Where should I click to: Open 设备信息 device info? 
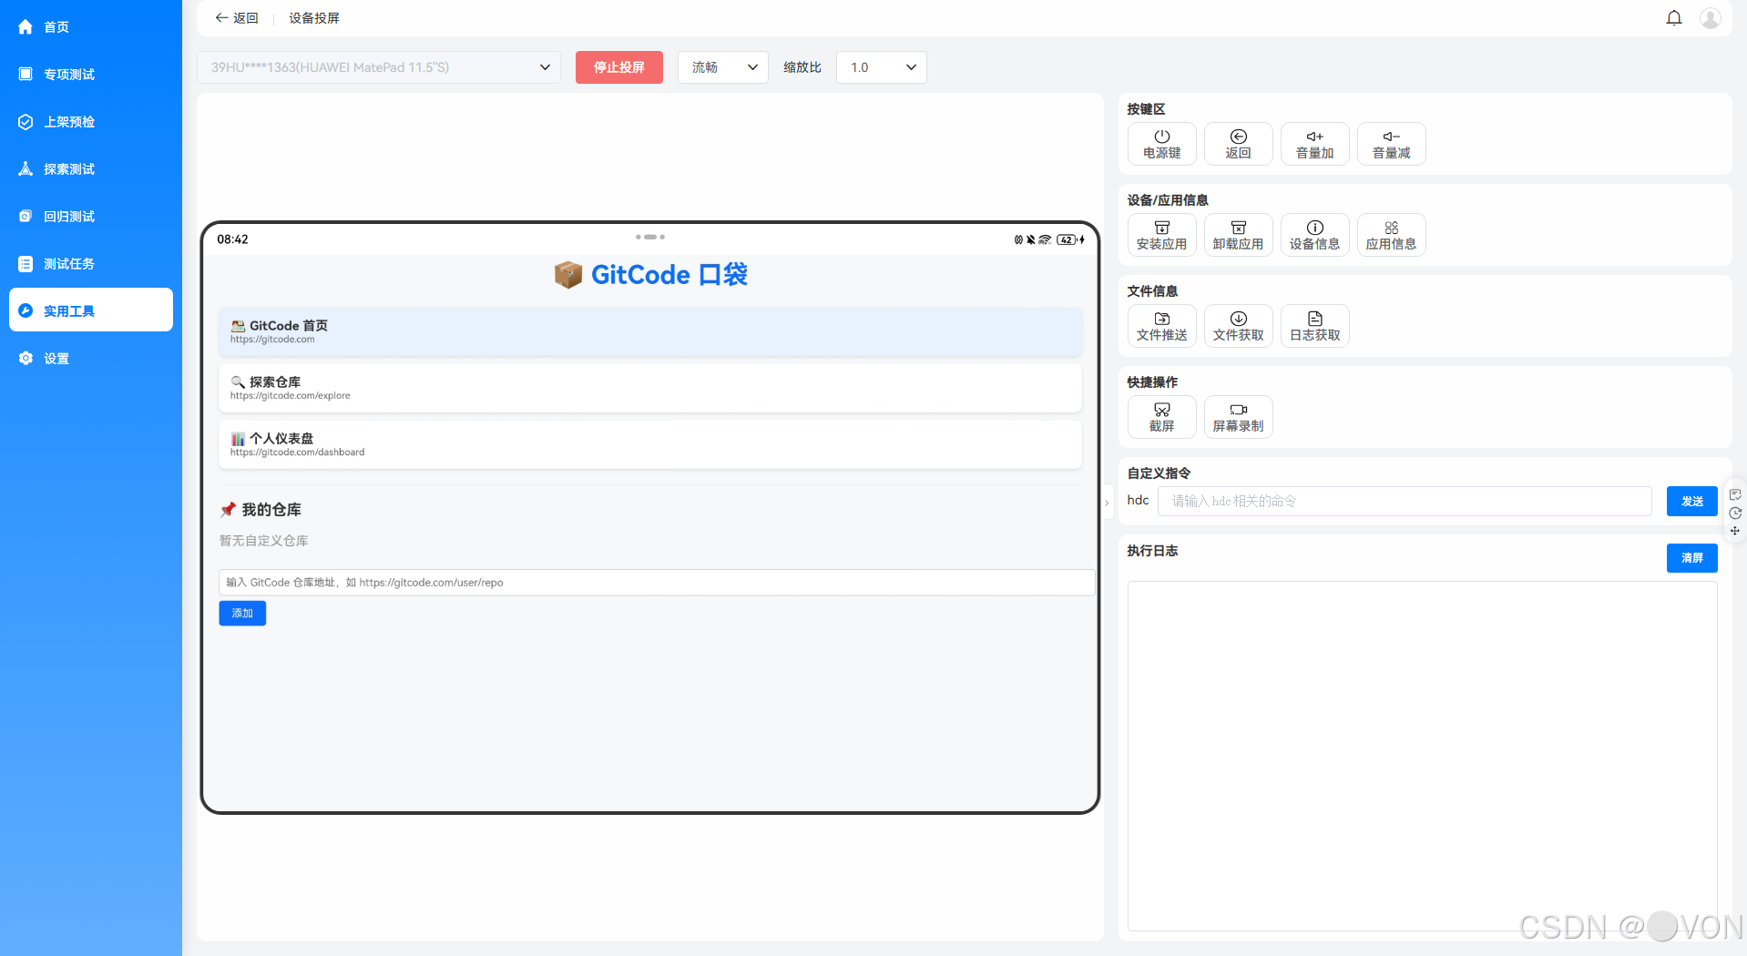1315,235
